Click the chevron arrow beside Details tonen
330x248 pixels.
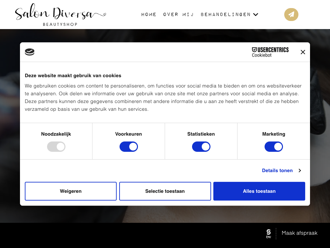click(x=300, y=170)
